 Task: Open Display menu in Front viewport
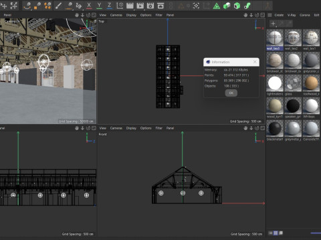[x=131, y=128]
